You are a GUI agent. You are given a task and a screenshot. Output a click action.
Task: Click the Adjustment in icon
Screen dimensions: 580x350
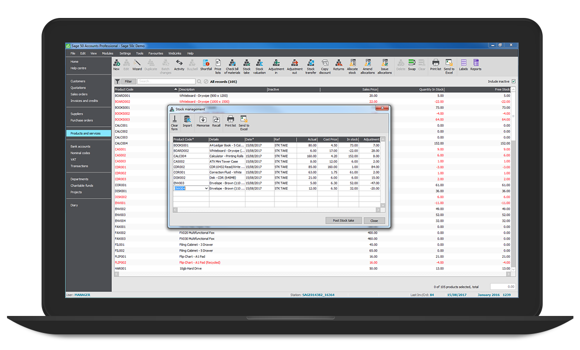[x=277, y=65]
